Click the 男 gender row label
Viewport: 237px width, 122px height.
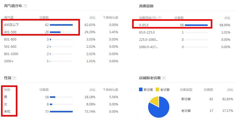6,97
